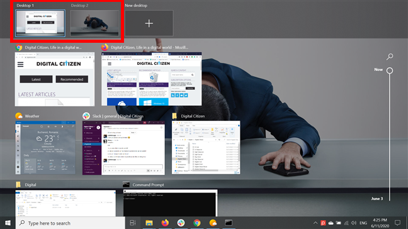This screenshot has width=408, height=229.
Task: Click Chrome icon beside Digital Citizen title
Action: tap(19, 47)
